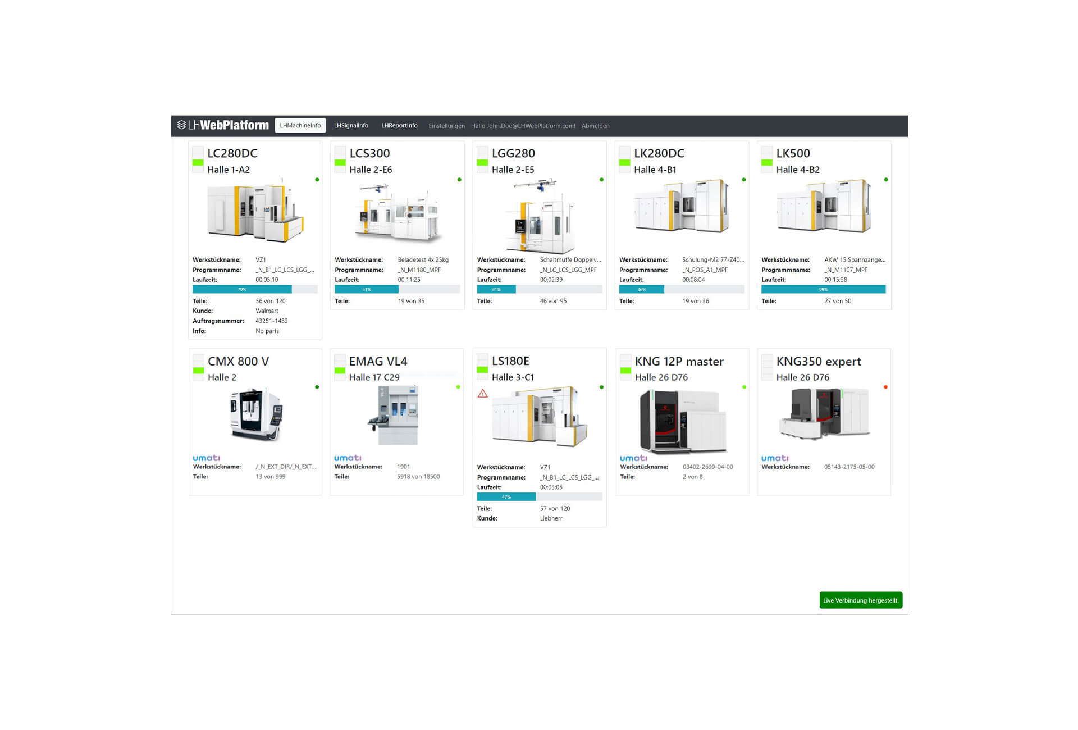The image size is (1078, 730).
Task: Click the signal light indicator beside LCS300
Action: click(340, 159)
